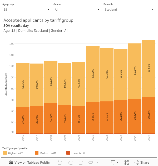This screenshot has width=158, height=166.
Task: Click the Revert icon in toolbar
Action: (x=81, y=163)
